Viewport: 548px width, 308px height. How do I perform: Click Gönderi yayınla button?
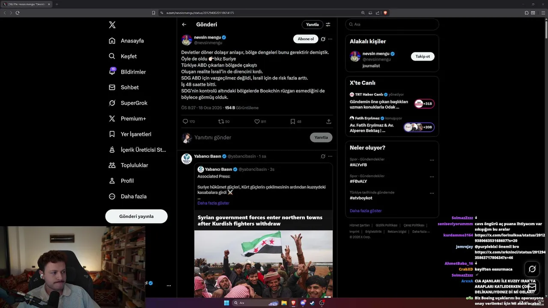pos(136,216)
